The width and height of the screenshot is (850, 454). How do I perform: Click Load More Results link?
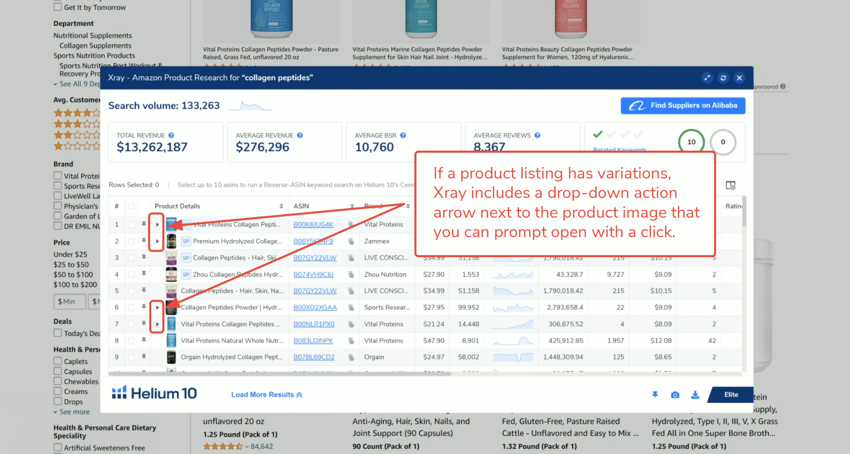click(x=267, y=395)
